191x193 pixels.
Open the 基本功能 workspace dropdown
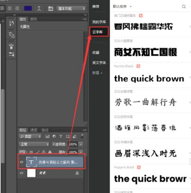tap(71, 8)
